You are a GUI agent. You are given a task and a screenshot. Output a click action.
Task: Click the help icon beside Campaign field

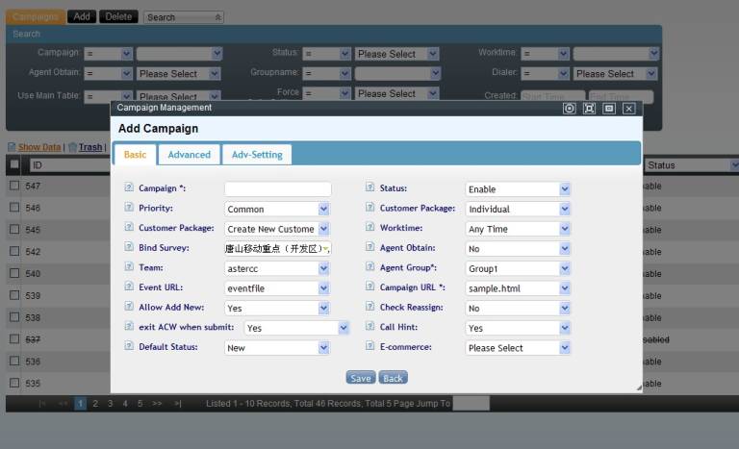129,188
